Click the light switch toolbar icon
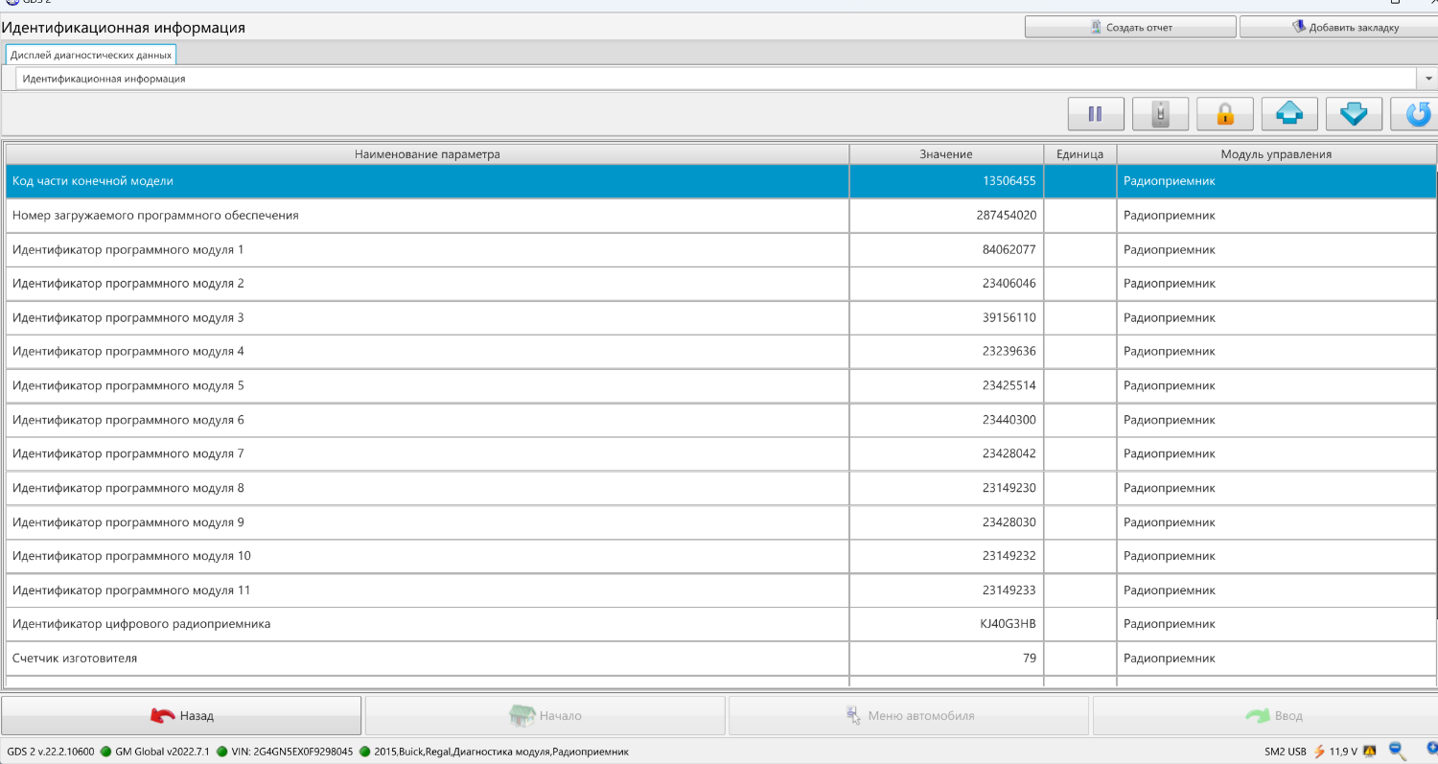1438x764 pixels. (x=1160, y=114)
